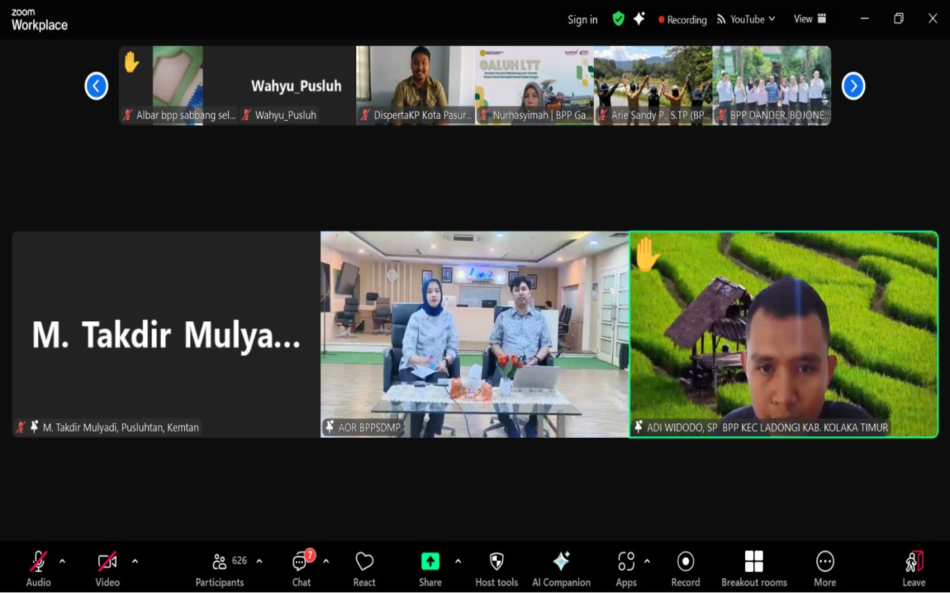This screenshot has width=950, height=593.
Task: Open the View layout menu
Action: tap(810, 19)
